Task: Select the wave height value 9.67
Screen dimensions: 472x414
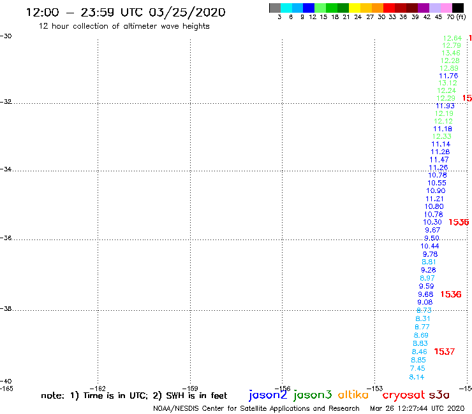Action: pos(432,230)
